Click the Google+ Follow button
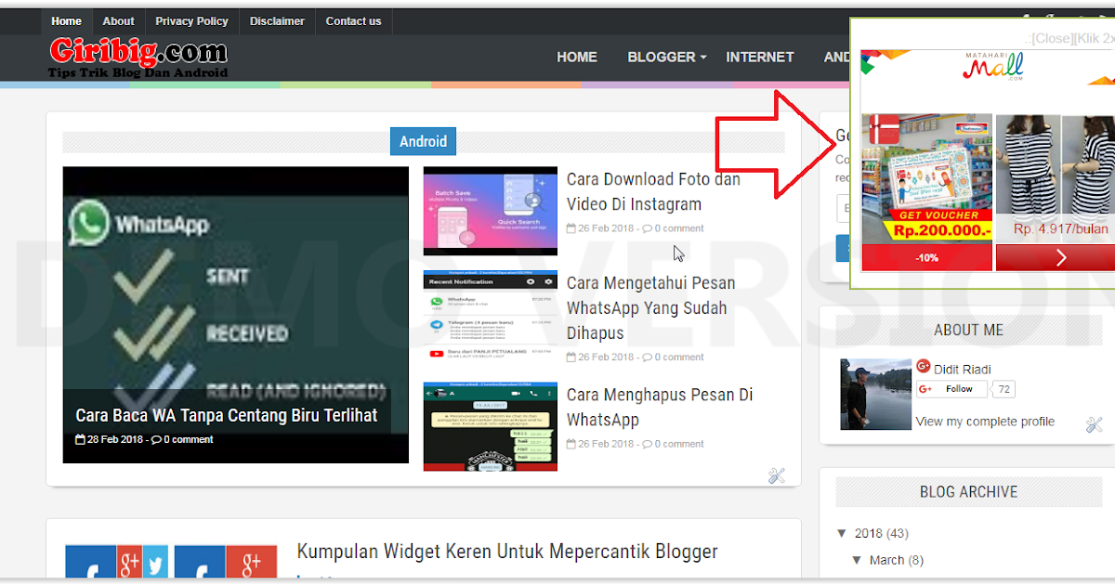The height and width of the screenshot is (585, 1115). 951,389
